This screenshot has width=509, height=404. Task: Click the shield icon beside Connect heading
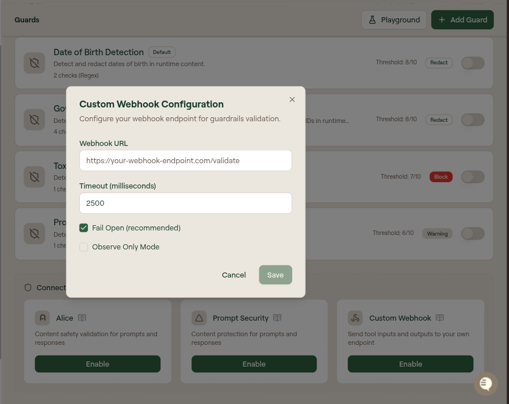(x=28, y=287)
